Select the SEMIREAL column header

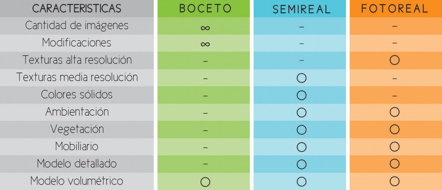coord(302,9)
